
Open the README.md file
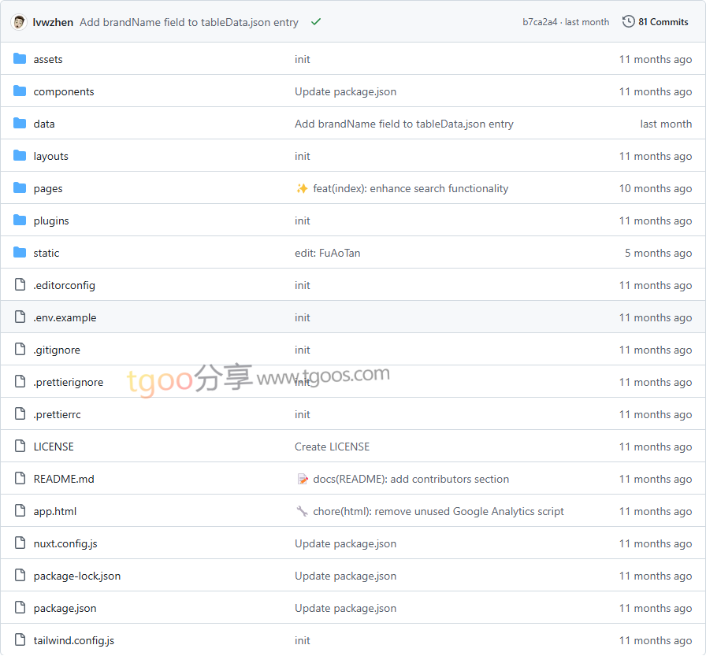64,479
